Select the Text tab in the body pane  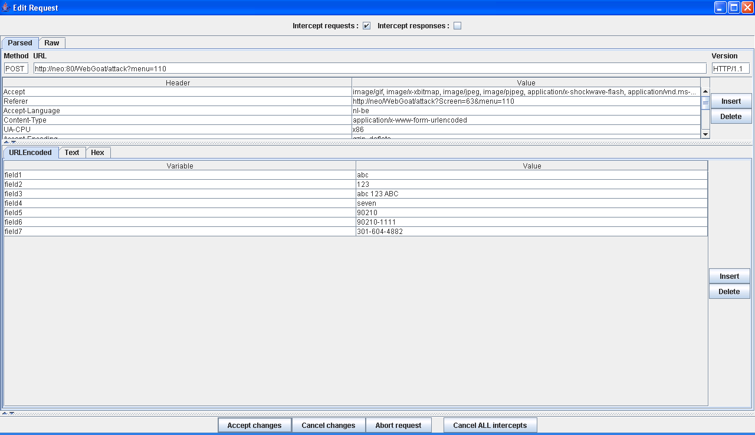coord(72,153)
